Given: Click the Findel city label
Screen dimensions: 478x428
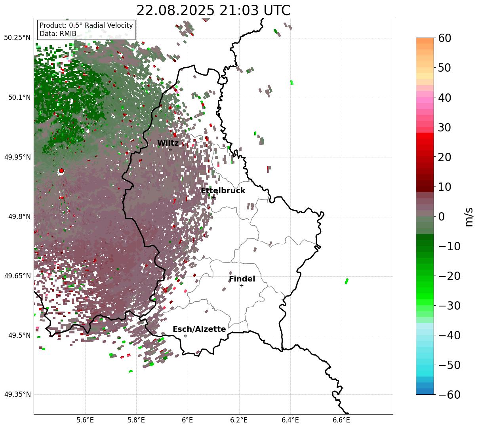Looking at the screenshot, I should pyautogui.click(x=242, y=279).
